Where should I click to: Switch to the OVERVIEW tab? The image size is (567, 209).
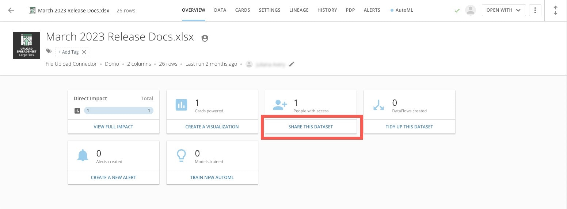pos(194,10)
